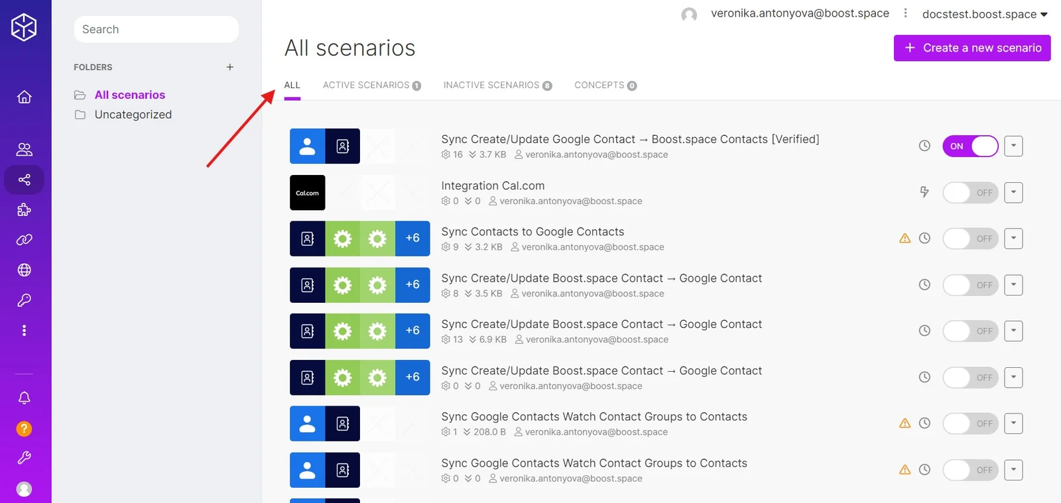Expand options arrow for the 3.5 KB scenario
1061x503 pixels.
[x=1013, y=285]
